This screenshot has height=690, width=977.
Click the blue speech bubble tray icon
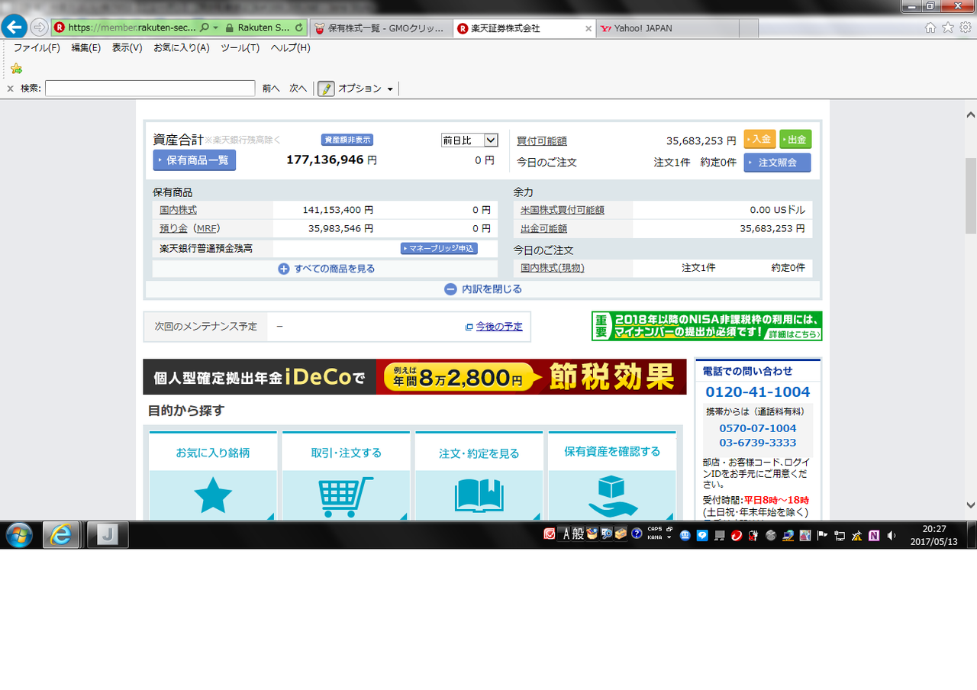pyautogui.click(x=702, y=535)
